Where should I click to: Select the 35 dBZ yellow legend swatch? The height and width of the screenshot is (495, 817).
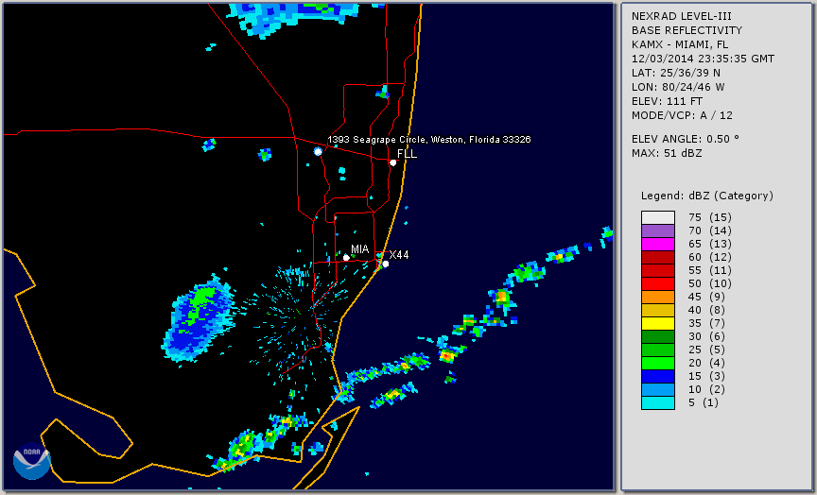[x=658, y=324]
